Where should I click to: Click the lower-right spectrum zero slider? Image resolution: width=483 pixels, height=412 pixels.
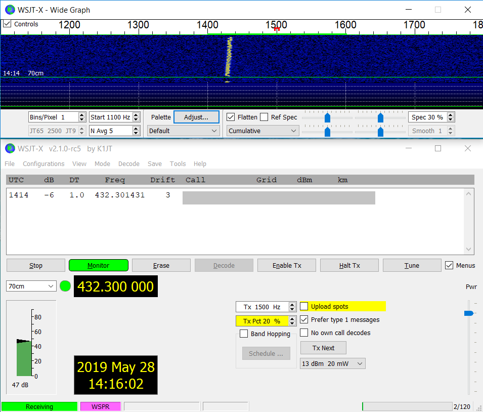pyautogui.click(x=380, y=132)
